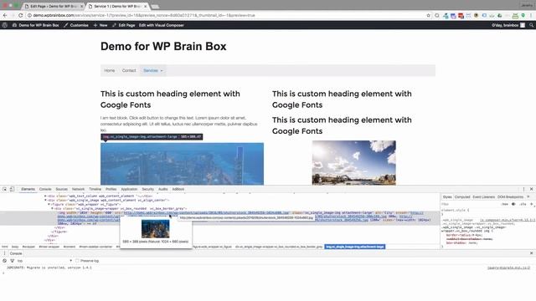Image resolution: width=536 pixels, height=301 pixels.
Task: Bookmark this page with the star icon
Action: (428, 15)
